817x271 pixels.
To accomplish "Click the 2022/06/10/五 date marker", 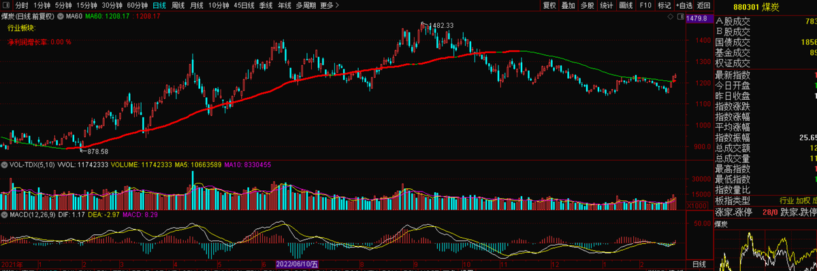I will 297,264.
